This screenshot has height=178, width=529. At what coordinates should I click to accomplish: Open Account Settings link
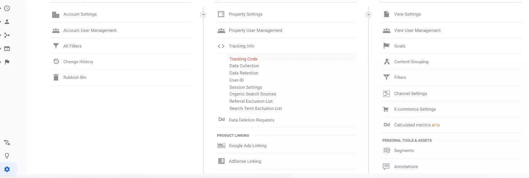click(x=80, y=14)
